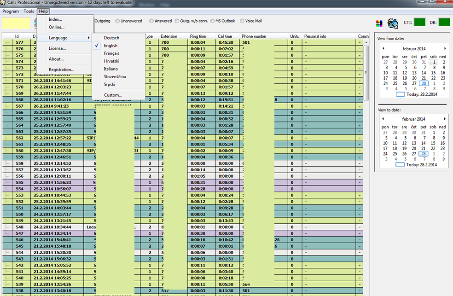Click the yellow field at top left
453x296 pixels.
[x=16, y=23]
